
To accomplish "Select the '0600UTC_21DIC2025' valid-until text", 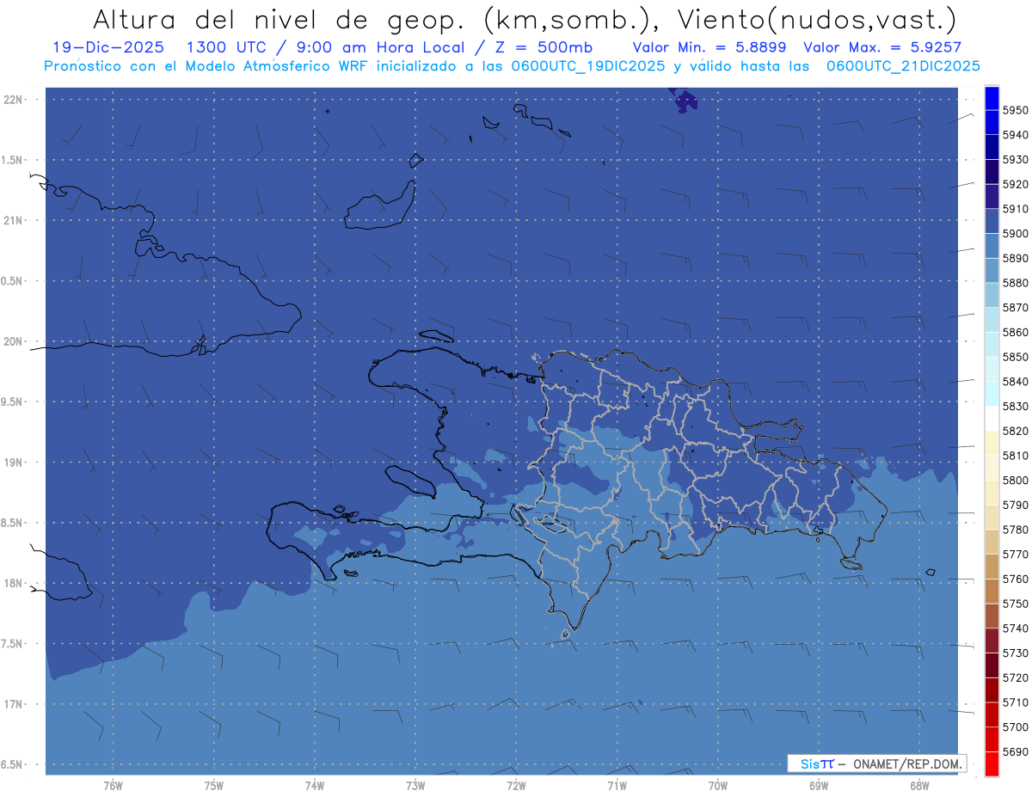I will point(903,65).
